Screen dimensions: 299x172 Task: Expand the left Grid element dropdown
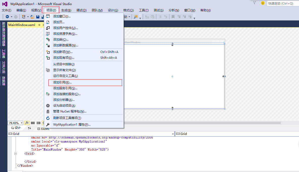tap(173, 134)
